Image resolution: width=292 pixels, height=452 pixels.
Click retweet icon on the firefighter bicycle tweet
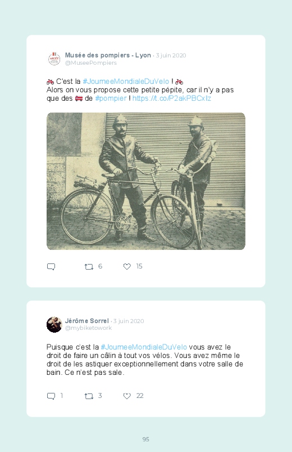click(89, 267)
